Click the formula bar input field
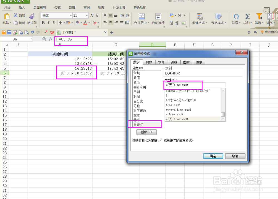This screenshot has height=199, width=278. point(167,39)
